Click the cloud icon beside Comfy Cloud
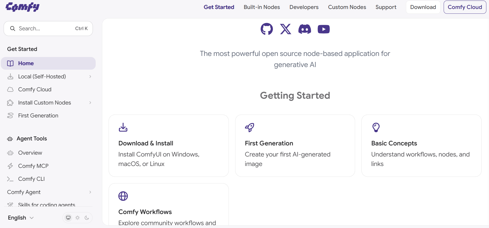 10,89
